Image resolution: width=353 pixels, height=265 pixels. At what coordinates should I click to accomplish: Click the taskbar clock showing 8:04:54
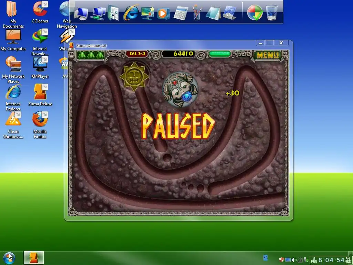click(x=331, y=260)
